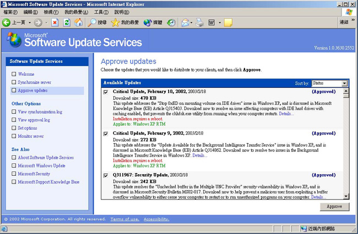Open the Forward button dropdown arrow
358x234 pixels.
click(x=46, y=23)
